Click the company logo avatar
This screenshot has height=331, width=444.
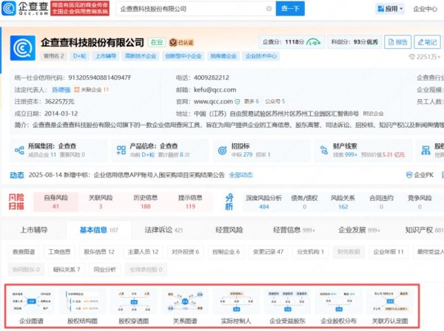click(23, 48)
